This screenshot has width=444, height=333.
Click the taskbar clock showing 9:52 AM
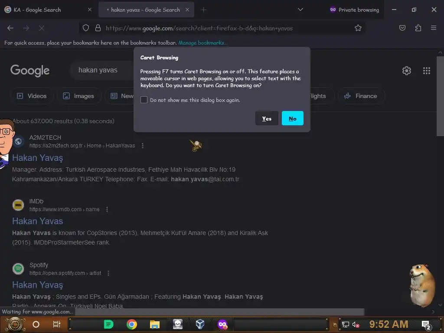tap(388, 324)
